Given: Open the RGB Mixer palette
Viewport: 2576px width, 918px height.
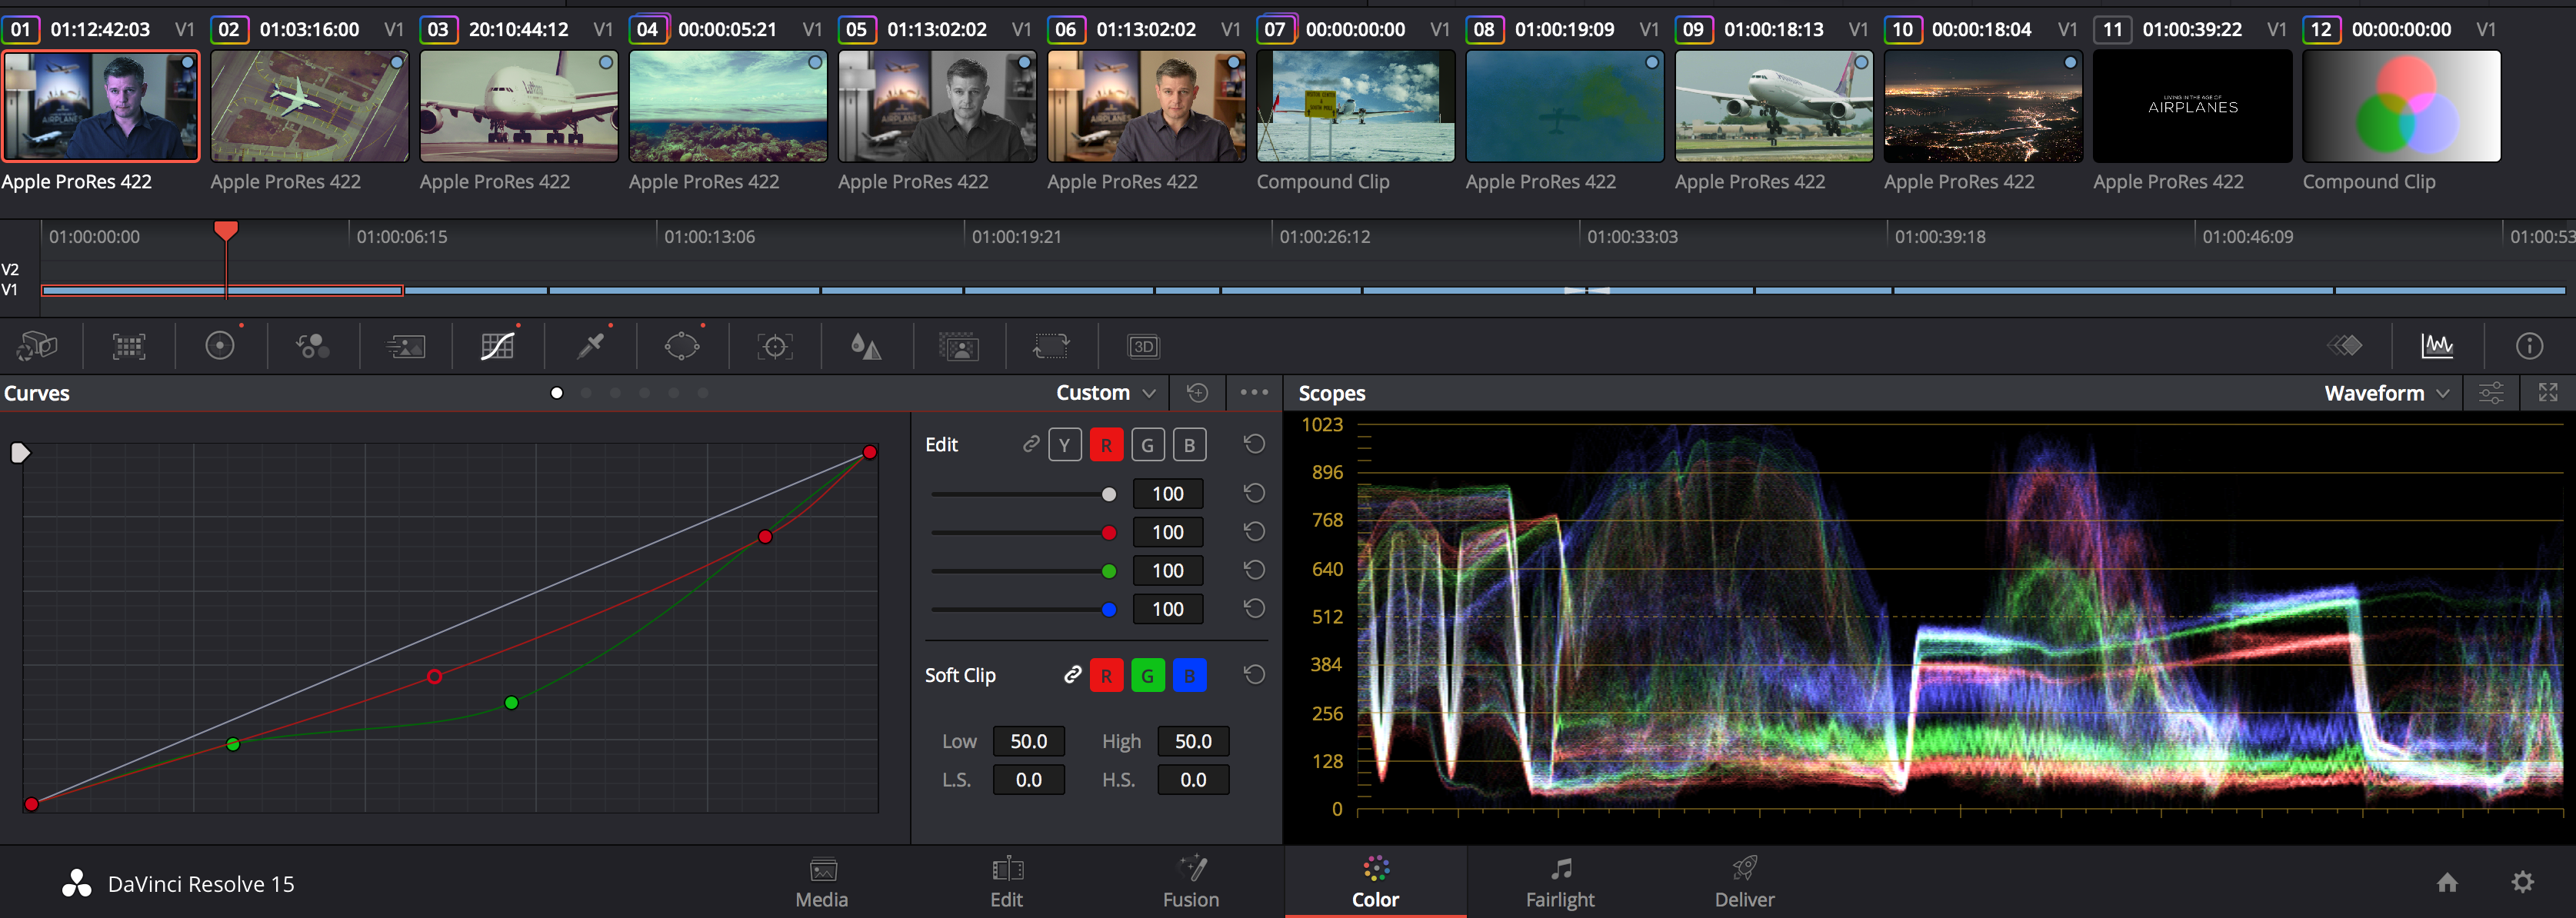Looking at the screenshot, I should pos(312,346).
